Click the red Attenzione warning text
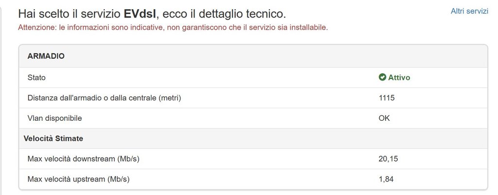This screenshot has width=498, height=195. coord(173,28)
